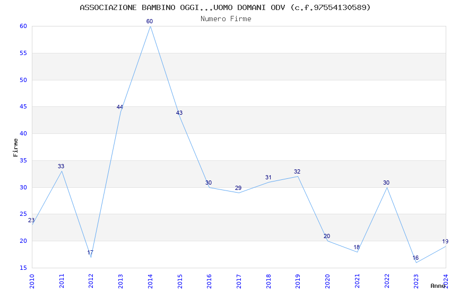Click the y-axis value 40

pos(23,134)
